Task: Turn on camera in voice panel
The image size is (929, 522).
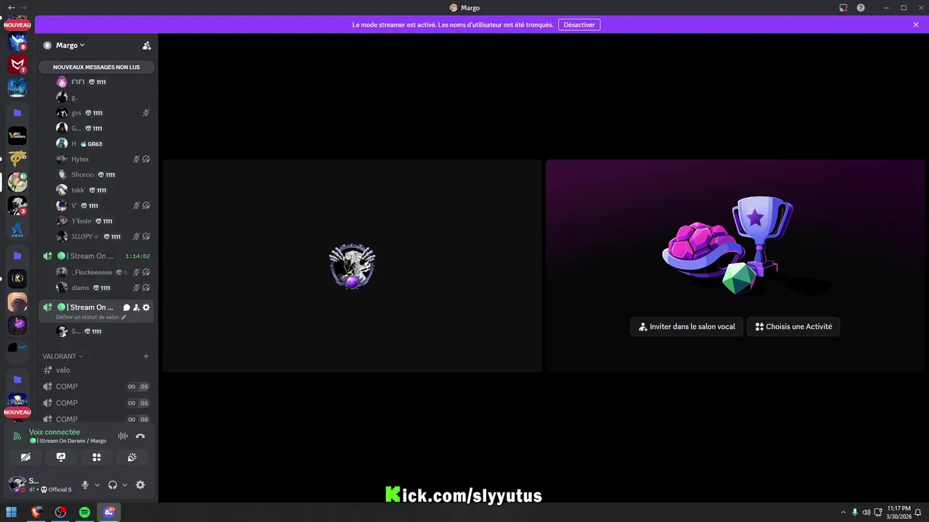Action: (25, 457)
